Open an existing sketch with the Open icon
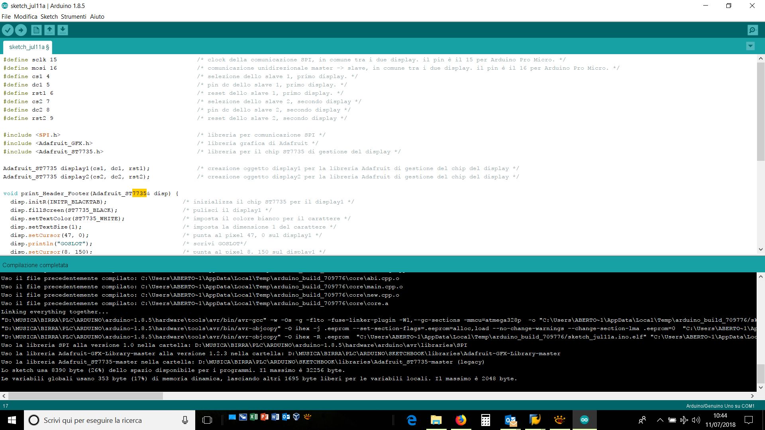Screen dimensions: 765x430 click(49, 30)
